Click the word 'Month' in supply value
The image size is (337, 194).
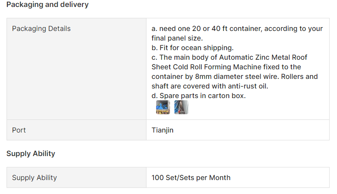(220, 178)
